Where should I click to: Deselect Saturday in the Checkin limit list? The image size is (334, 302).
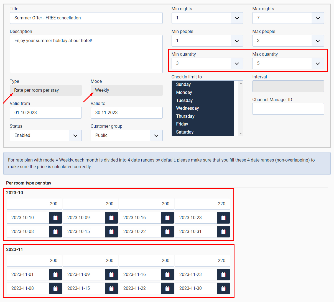tap(185, 132)
